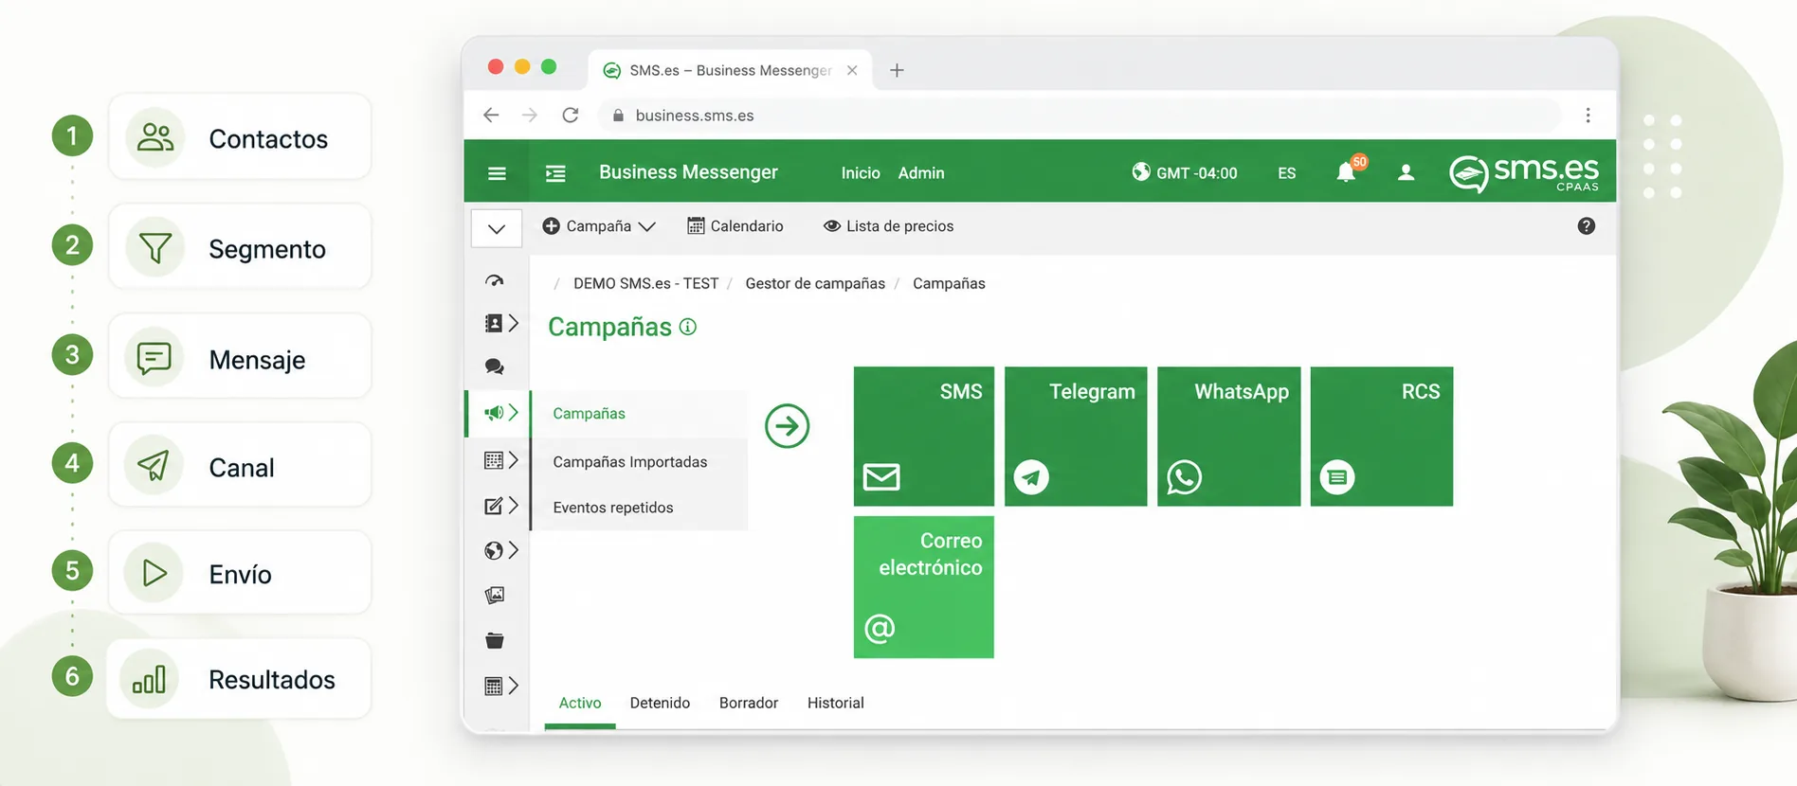Create a Correo electrónico campaign tile
The image size is (1797, 786).
(x=924, y=587)
